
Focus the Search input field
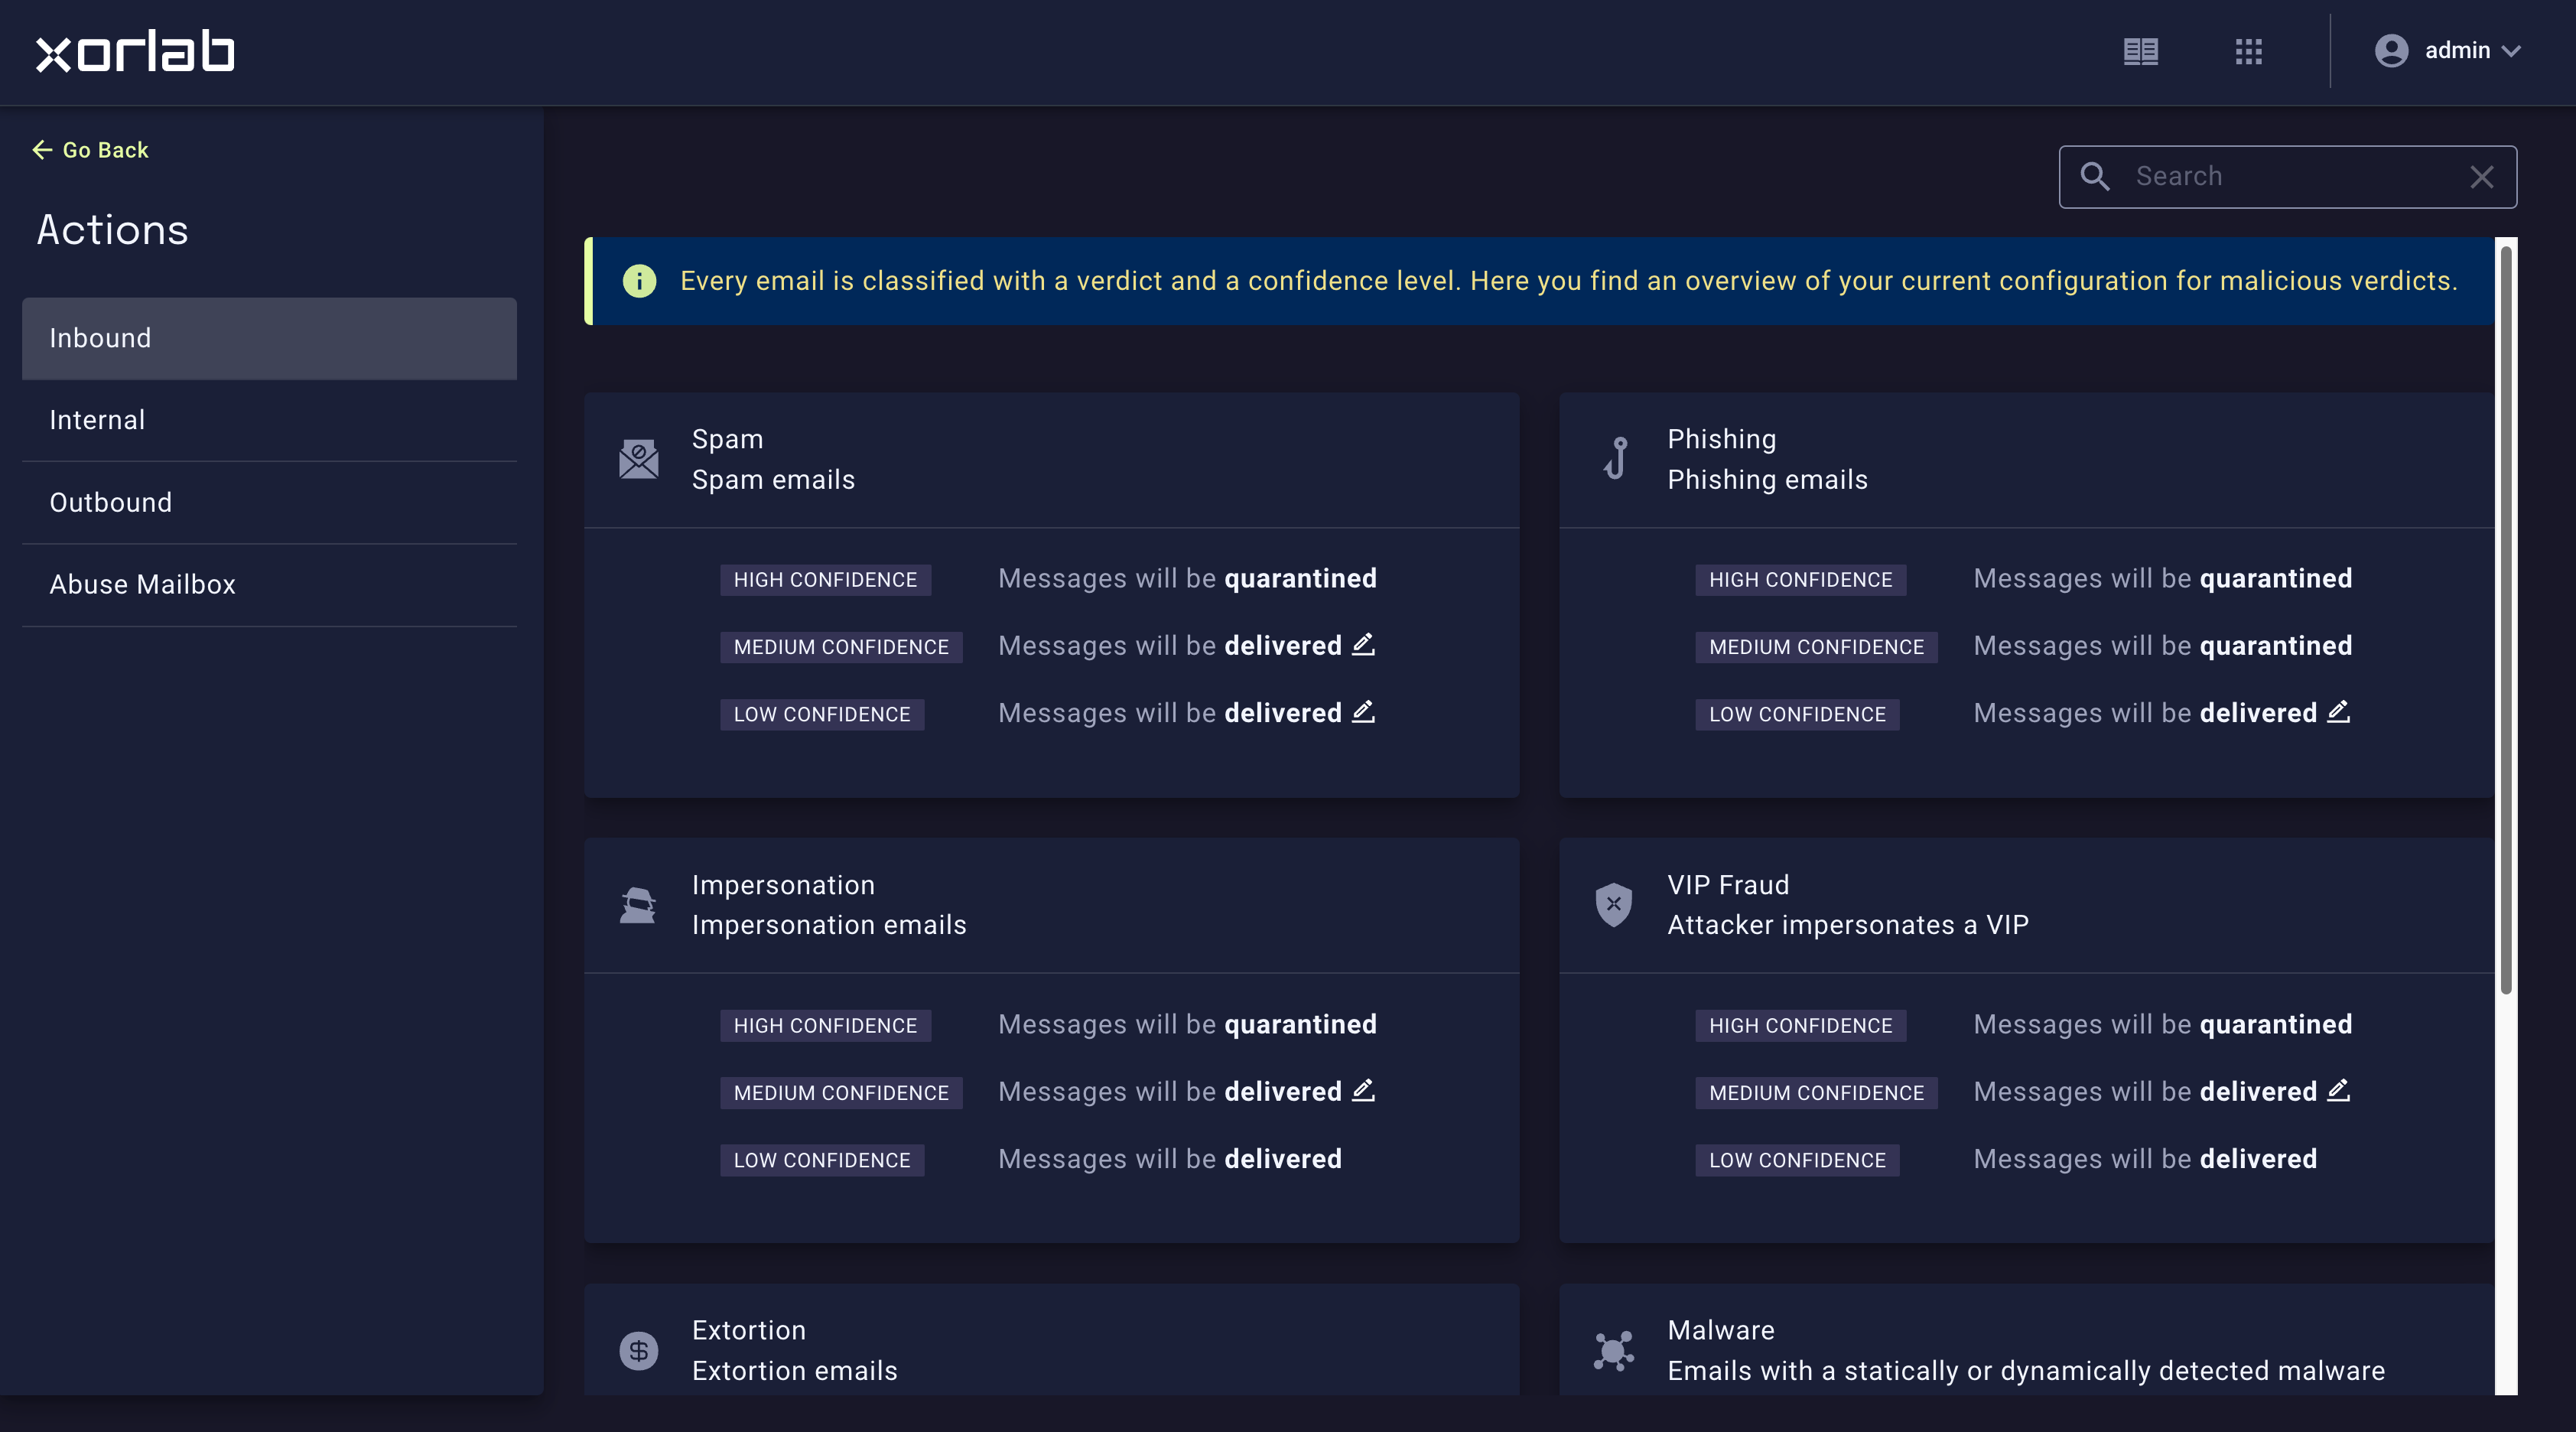[x=2287, y=177]
